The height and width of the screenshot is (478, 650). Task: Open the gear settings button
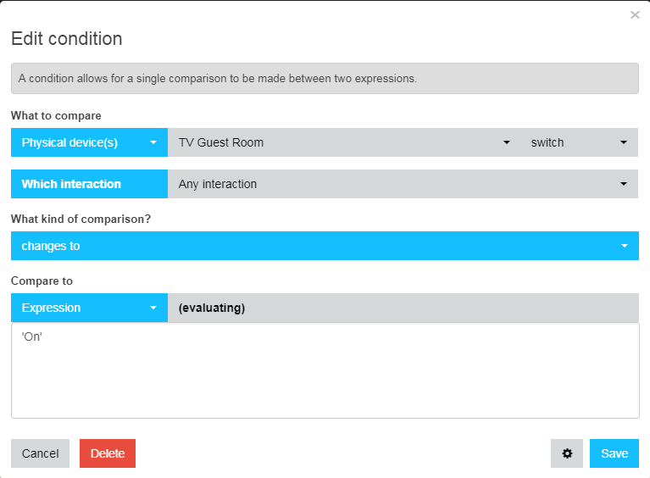[567, 453]
